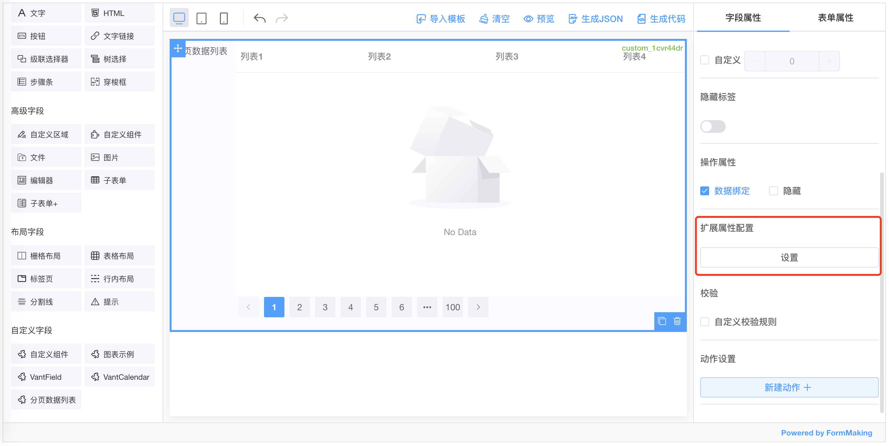Expand more pages via ellipsis button
This screenshot has height=446, width=889.
coord(427,307)
